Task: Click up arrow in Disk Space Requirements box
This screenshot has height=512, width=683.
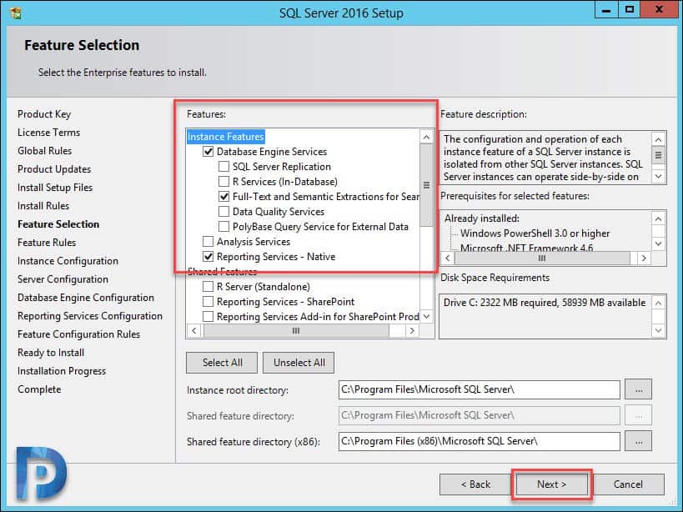Action: click(x=658, y=303)
